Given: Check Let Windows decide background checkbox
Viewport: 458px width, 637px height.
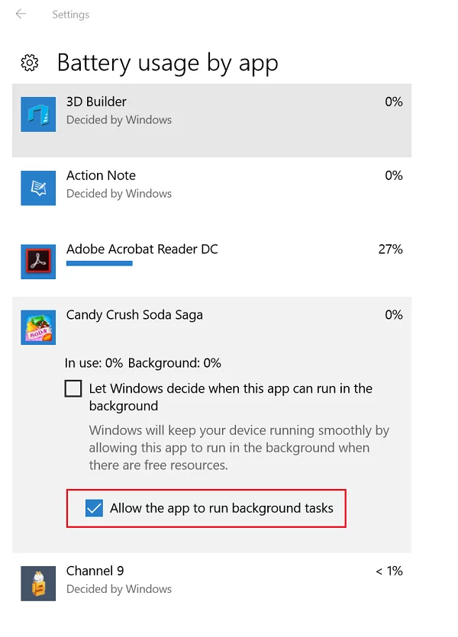Looking at the screenshot, I should point(73,389).
